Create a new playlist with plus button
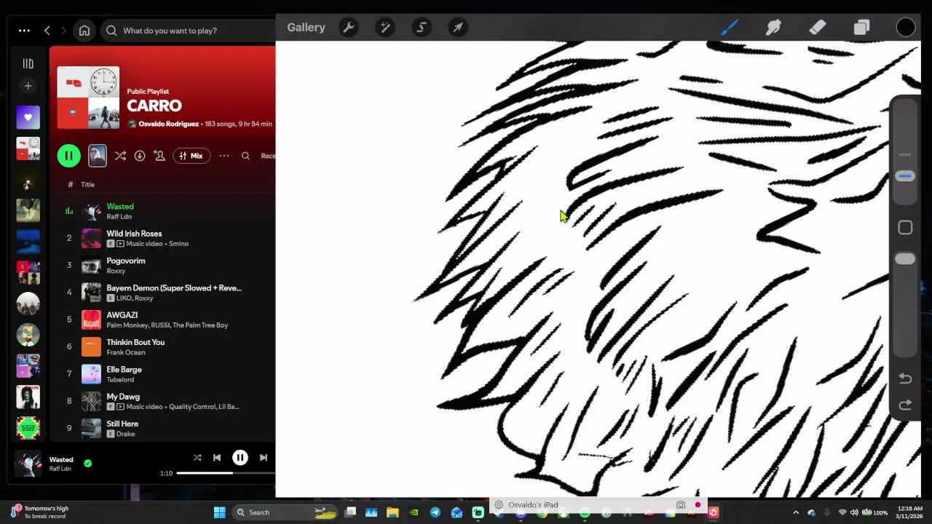932x524 pixels. pos(28,86)
